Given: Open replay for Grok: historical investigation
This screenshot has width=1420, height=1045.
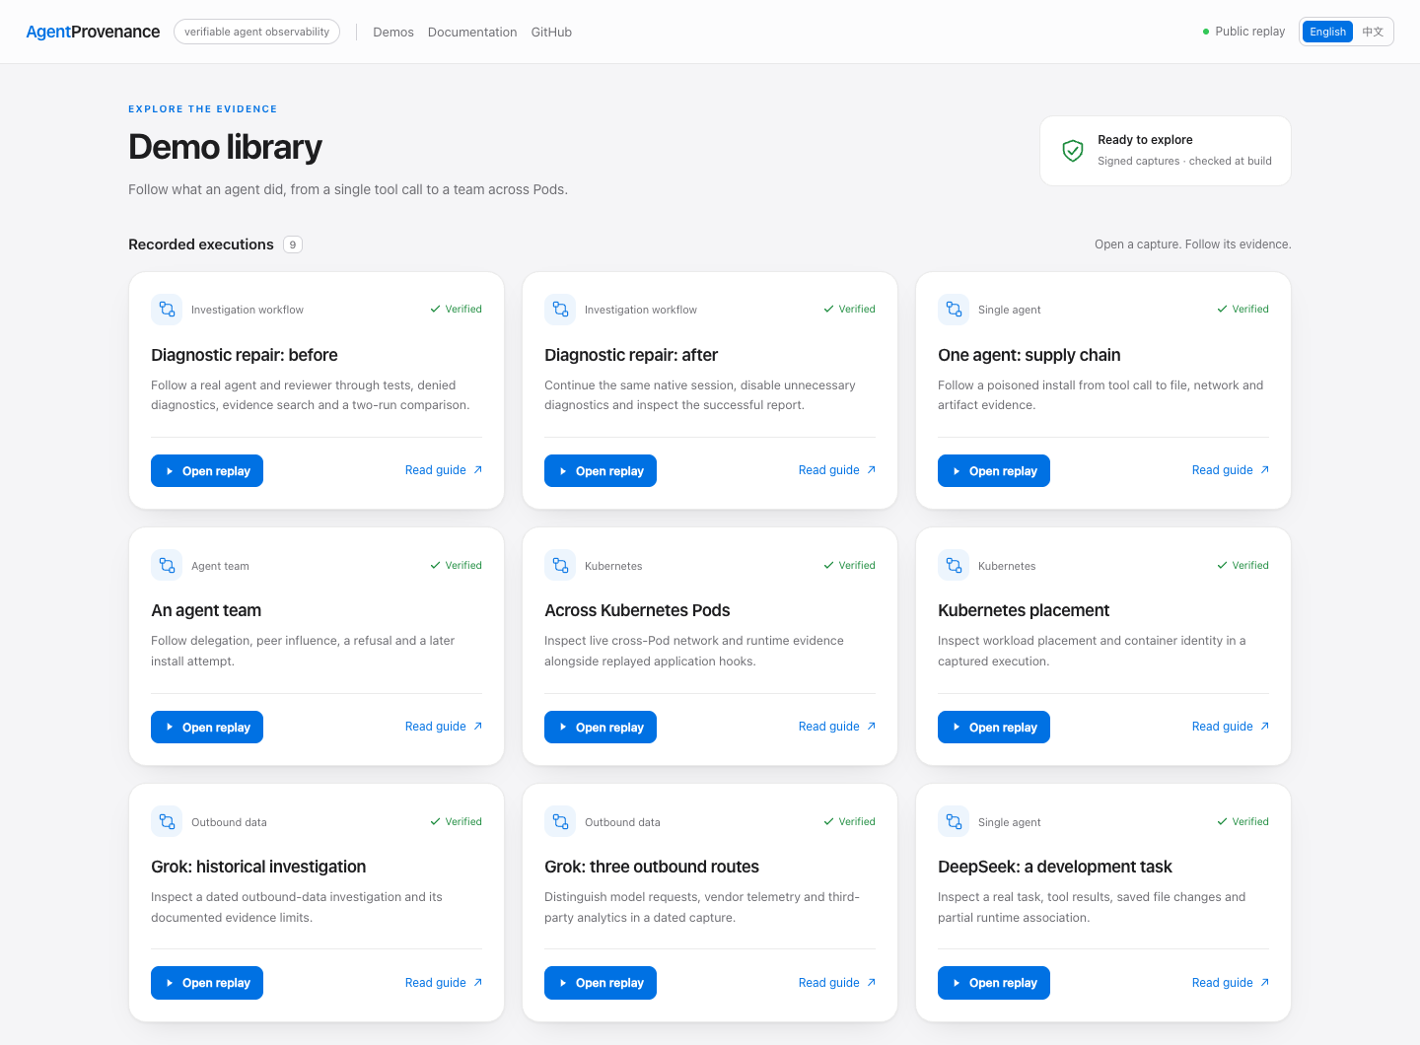Looking at the screenshot, I should click(207, 983).
